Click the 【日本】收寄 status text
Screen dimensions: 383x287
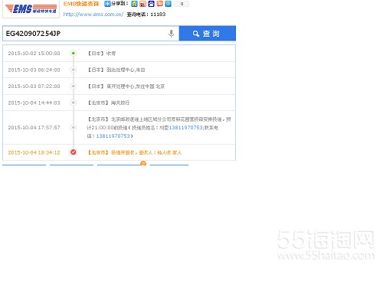(x=101, y=54)
